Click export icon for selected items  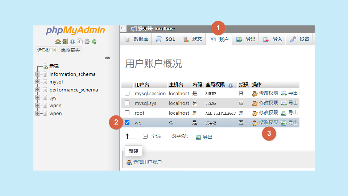(x=198, y=137)
